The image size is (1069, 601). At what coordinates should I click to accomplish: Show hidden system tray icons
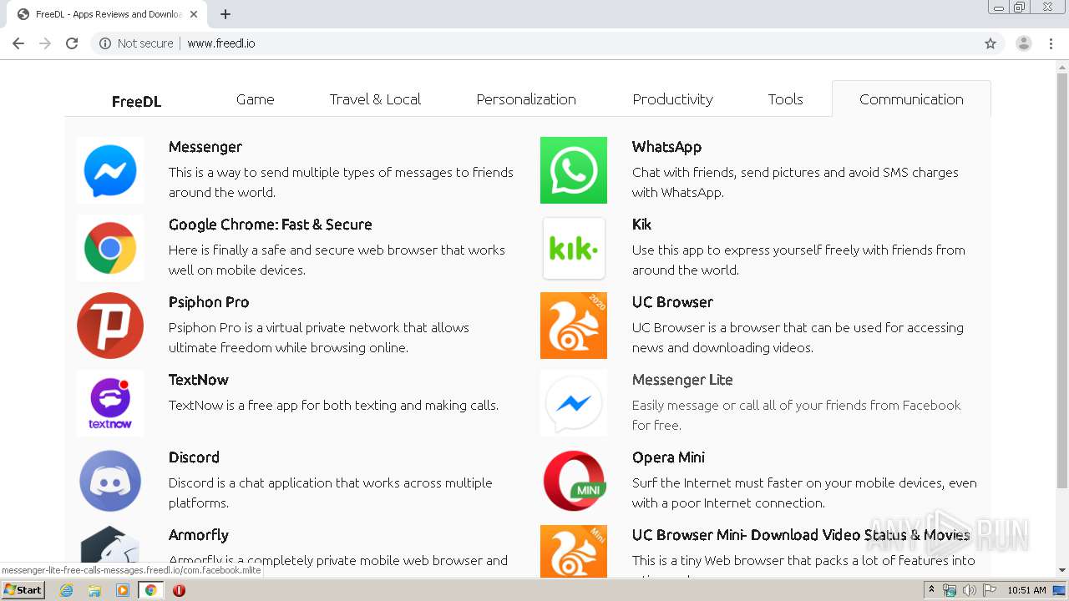pyautogui.click(x=931, y=590)
